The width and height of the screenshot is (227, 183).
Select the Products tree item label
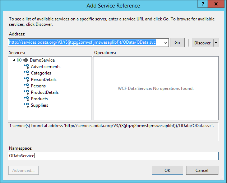(39, 99)
